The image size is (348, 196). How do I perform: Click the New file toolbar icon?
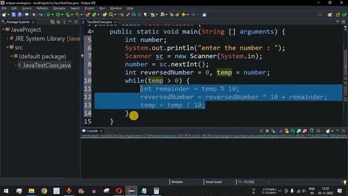pos(4,15)
